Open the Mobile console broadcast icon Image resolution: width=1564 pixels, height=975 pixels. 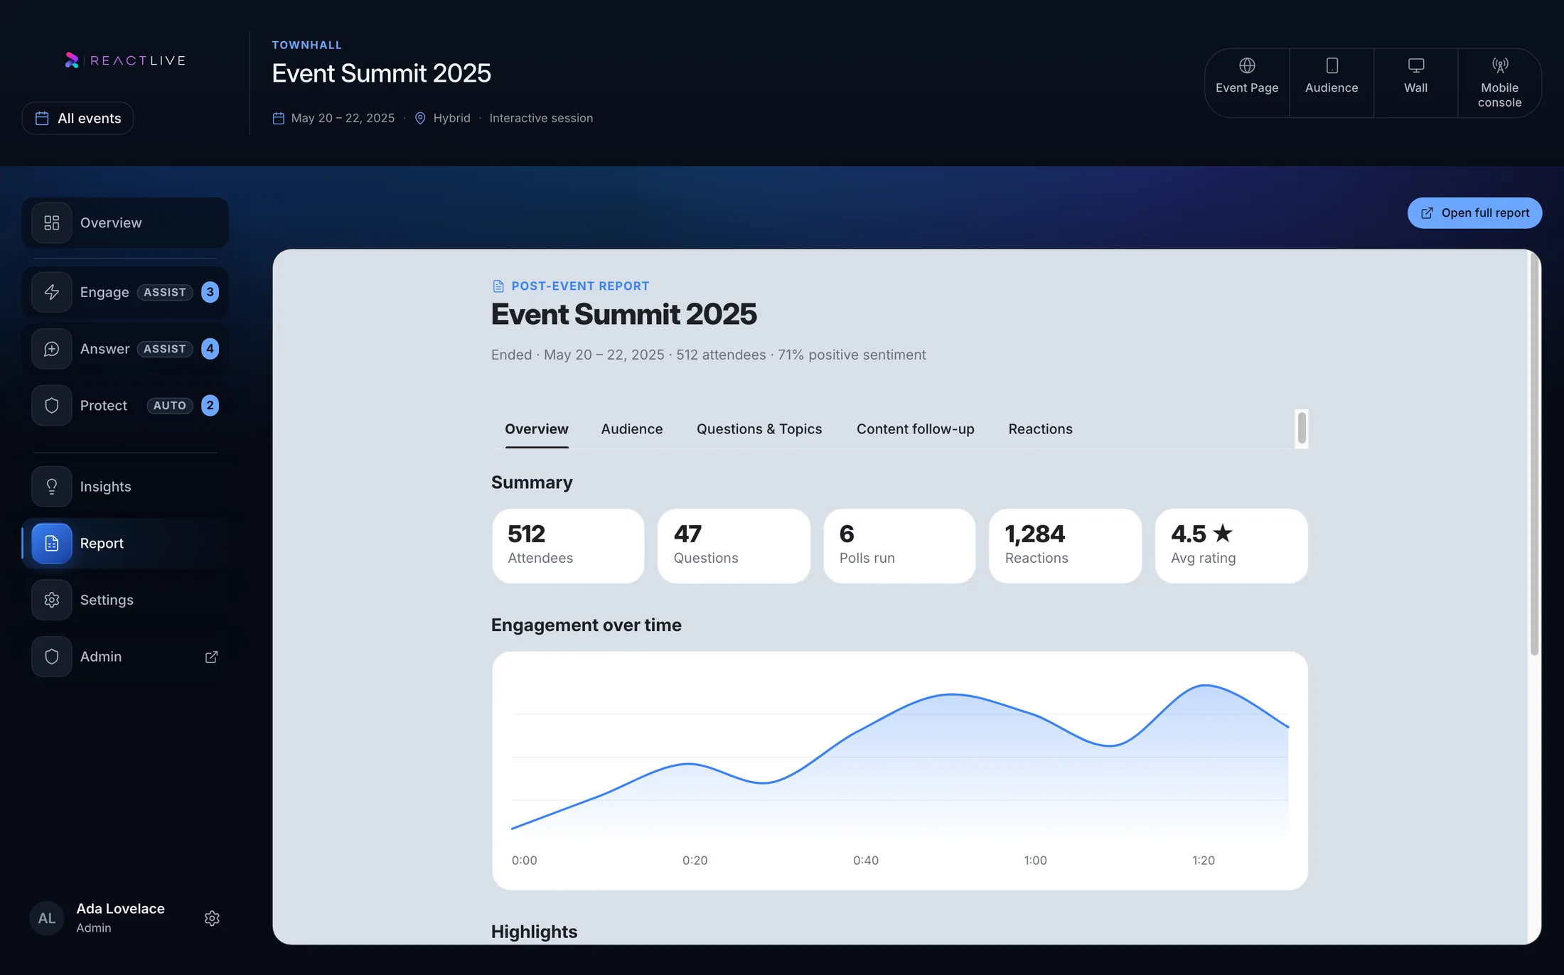coord(1499,65)
